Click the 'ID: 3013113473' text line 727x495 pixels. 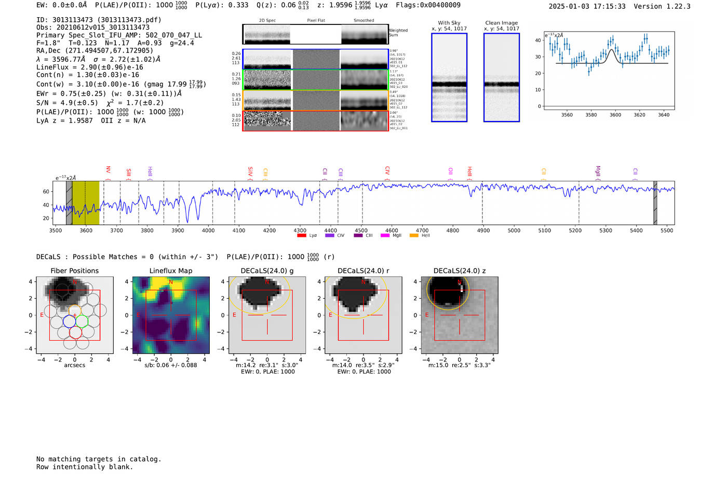click(x=99, y=20)
